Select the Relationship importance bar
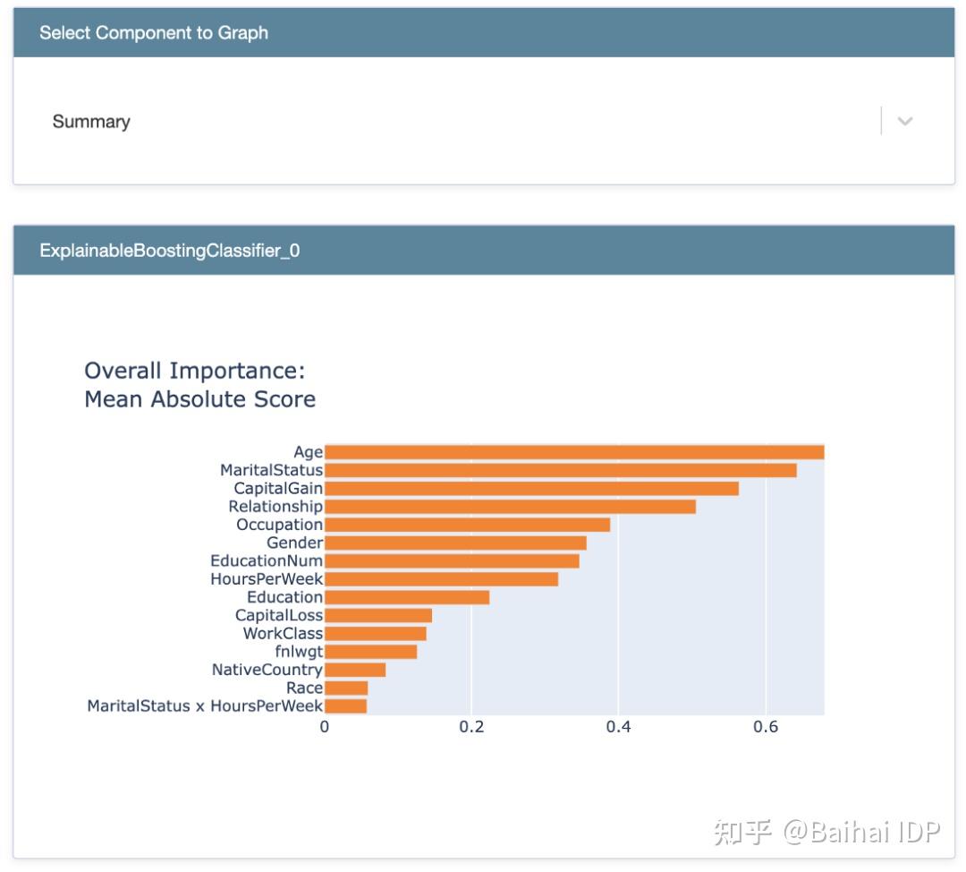Image resolution: width=966 pixels, height=872 pixels. coord(510,507)
